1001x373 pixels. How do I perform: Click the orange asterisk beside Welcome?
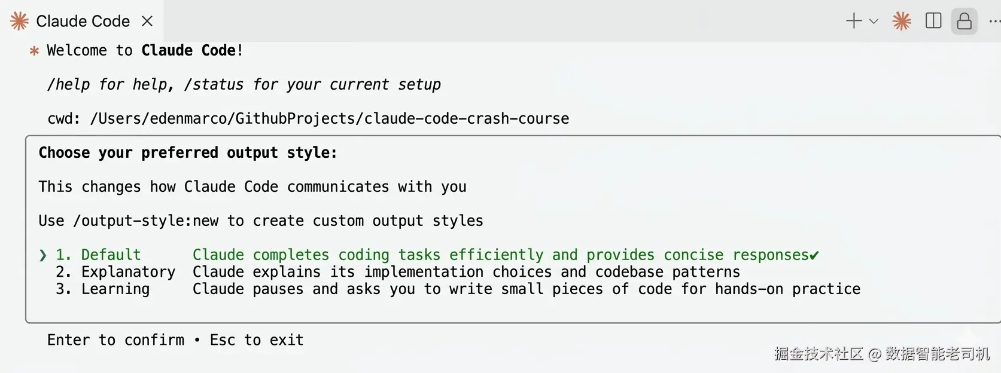tap(34, 51)
